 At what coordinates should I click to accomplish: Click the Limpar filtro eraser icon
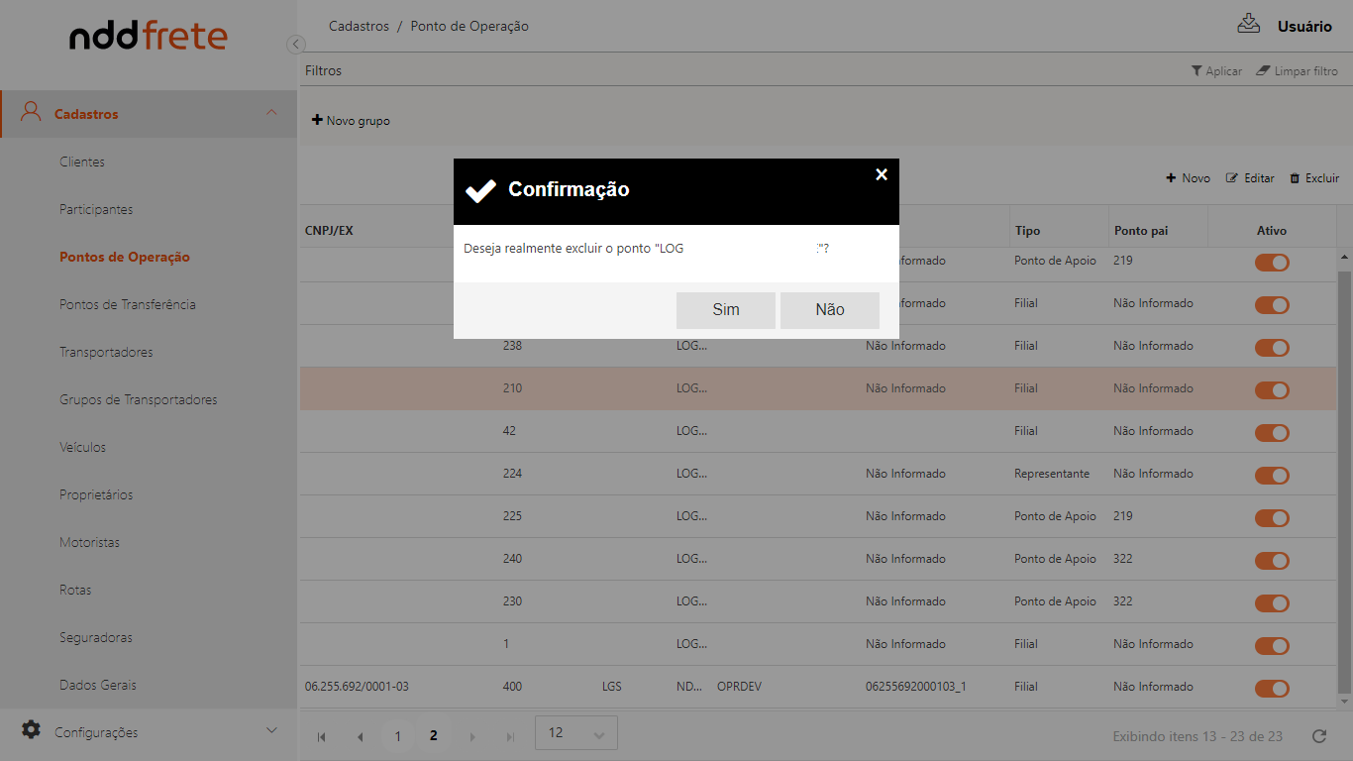click(1263, 71)
